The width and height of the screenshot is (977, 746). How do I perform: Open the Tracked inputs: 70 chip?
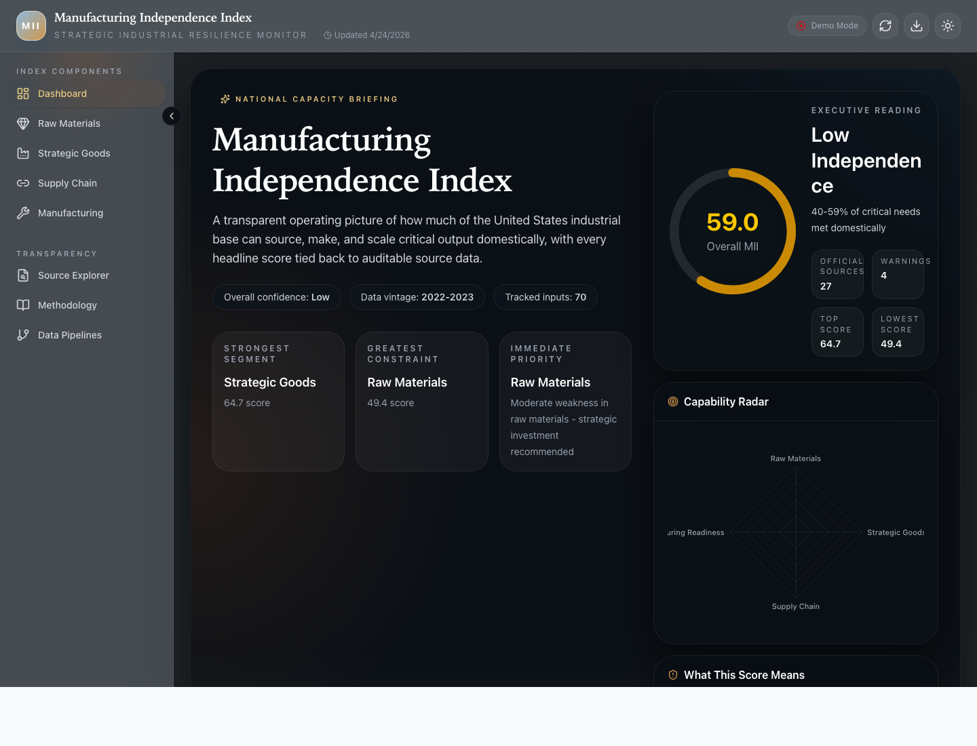(545, 297)
